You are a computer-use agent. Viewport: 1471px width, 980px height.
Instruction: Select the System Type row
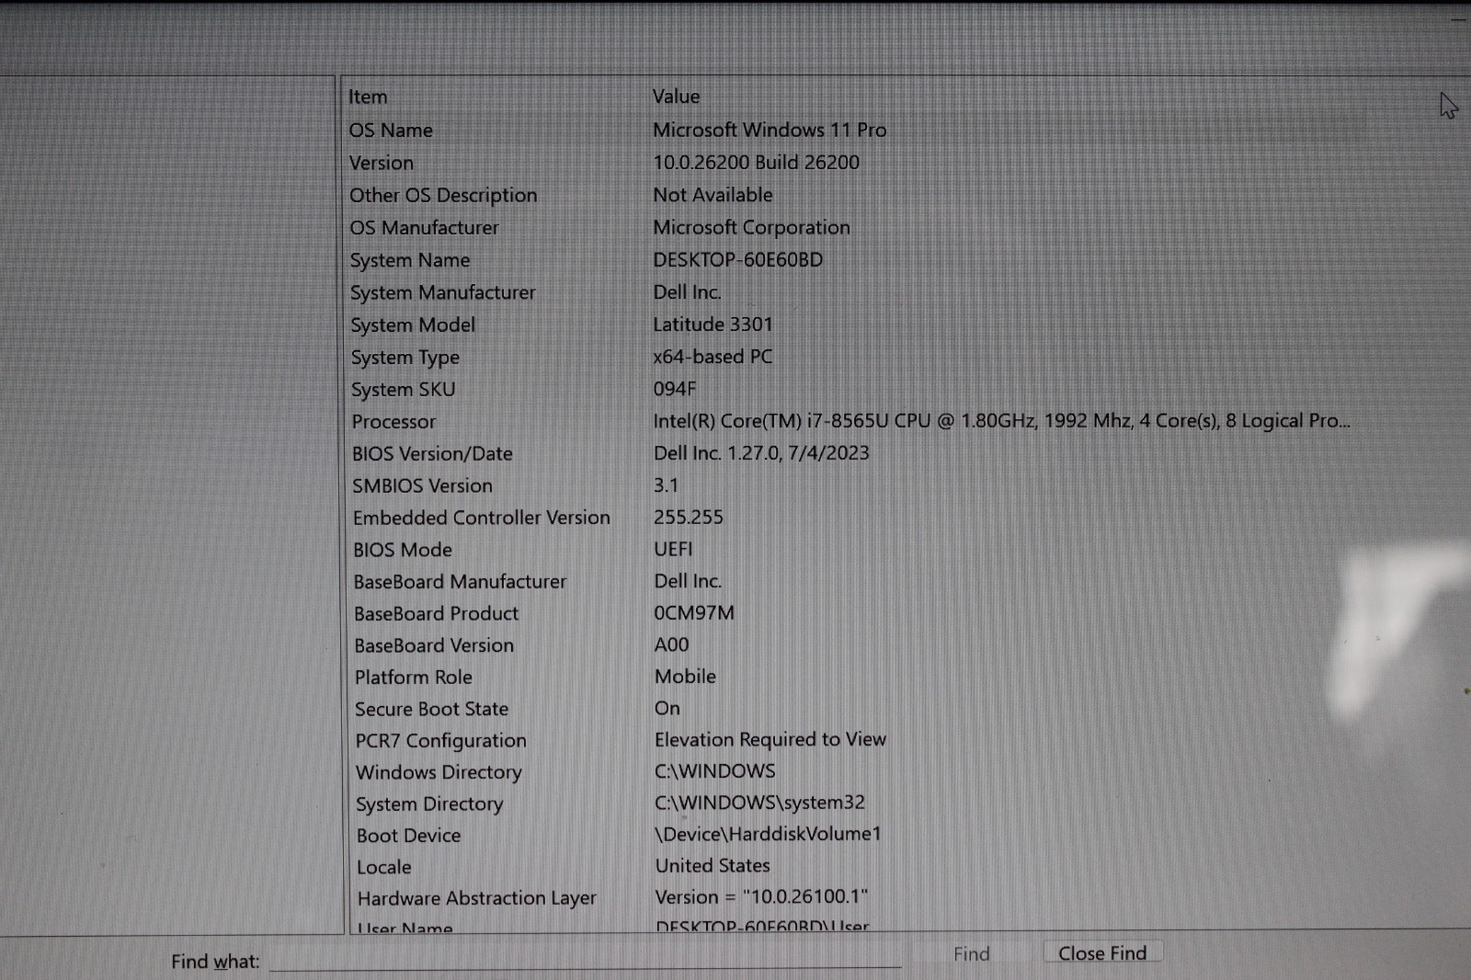[x=405, y=358]
